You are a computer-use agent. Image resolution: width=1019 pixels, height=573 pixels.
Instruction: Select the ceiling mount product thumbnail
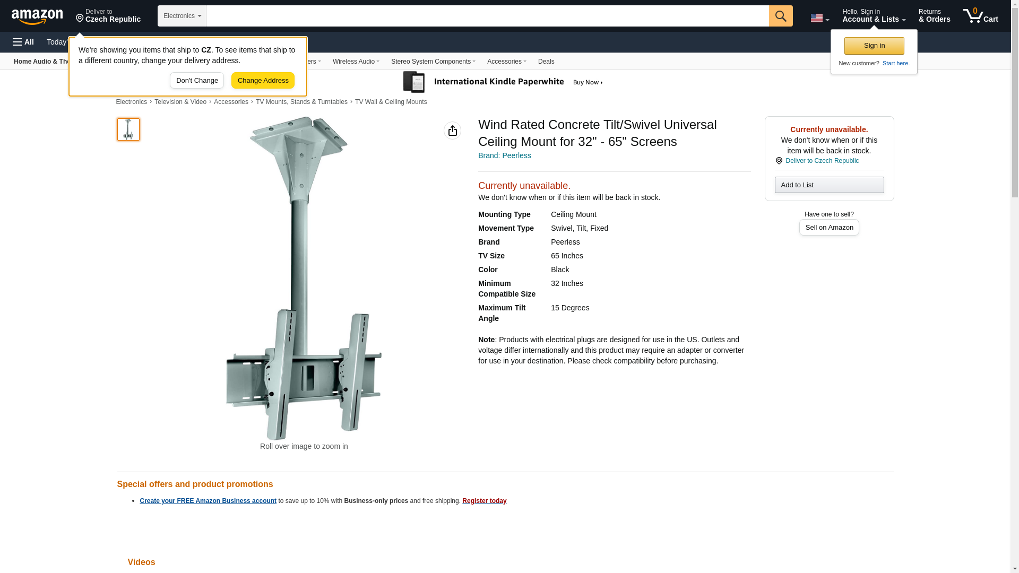[x=128, y=129]
